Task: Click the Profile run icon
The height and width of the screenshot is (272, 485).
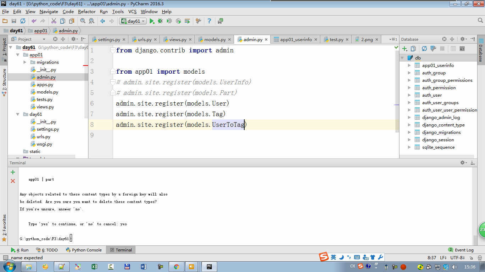Action: [178, 21]
